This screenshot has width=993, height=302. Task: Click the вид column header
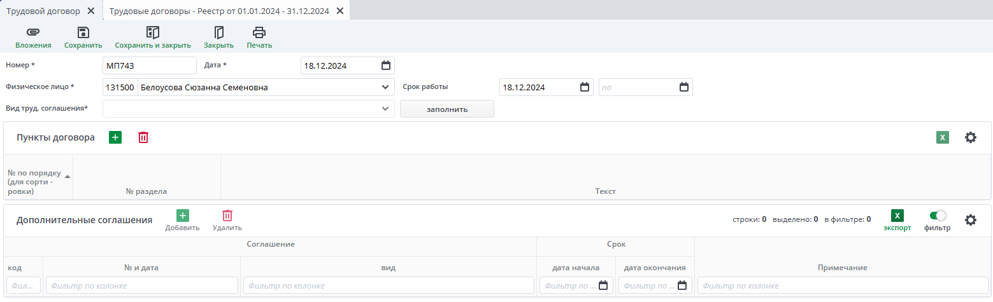click(x=389, y=268)
